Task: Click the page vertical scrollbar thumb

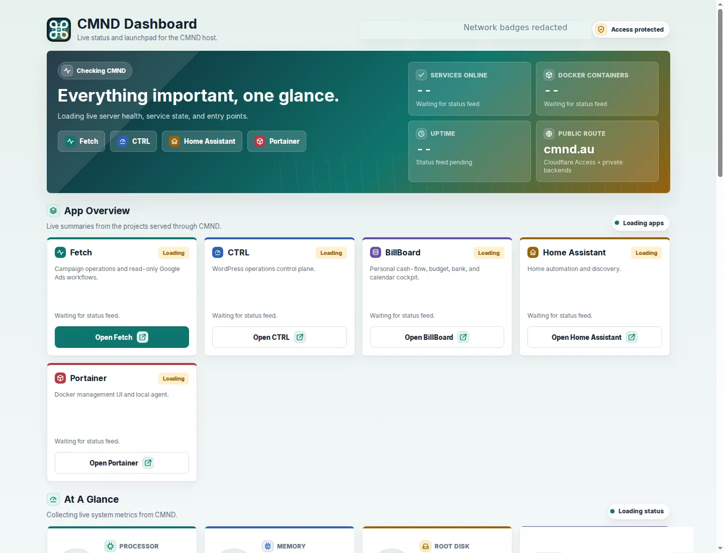Action: [720, 93]
